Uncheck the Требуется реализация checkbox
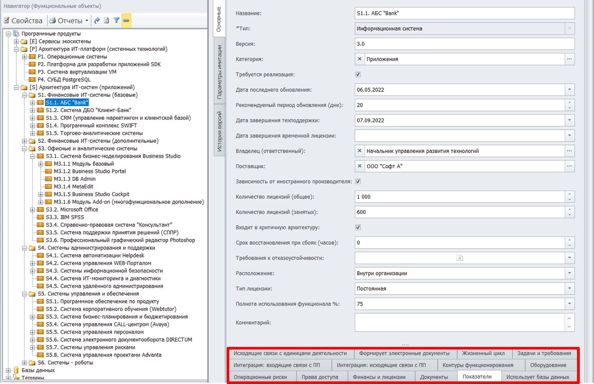Viewport: 594px width, 384px height. pyautogui.click(x=358, y=74)
